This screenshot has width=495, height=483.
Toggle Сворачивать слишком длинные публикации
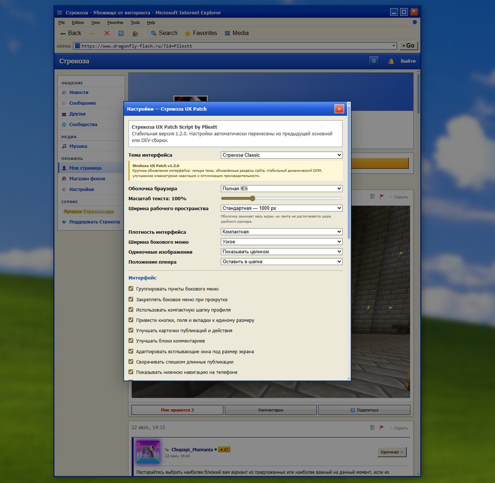pos(131,362)
